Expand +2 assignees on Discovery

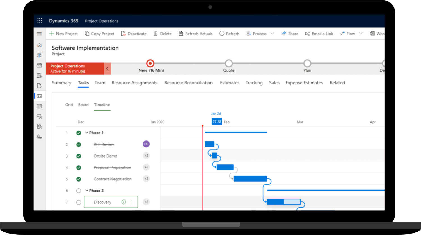146,202
